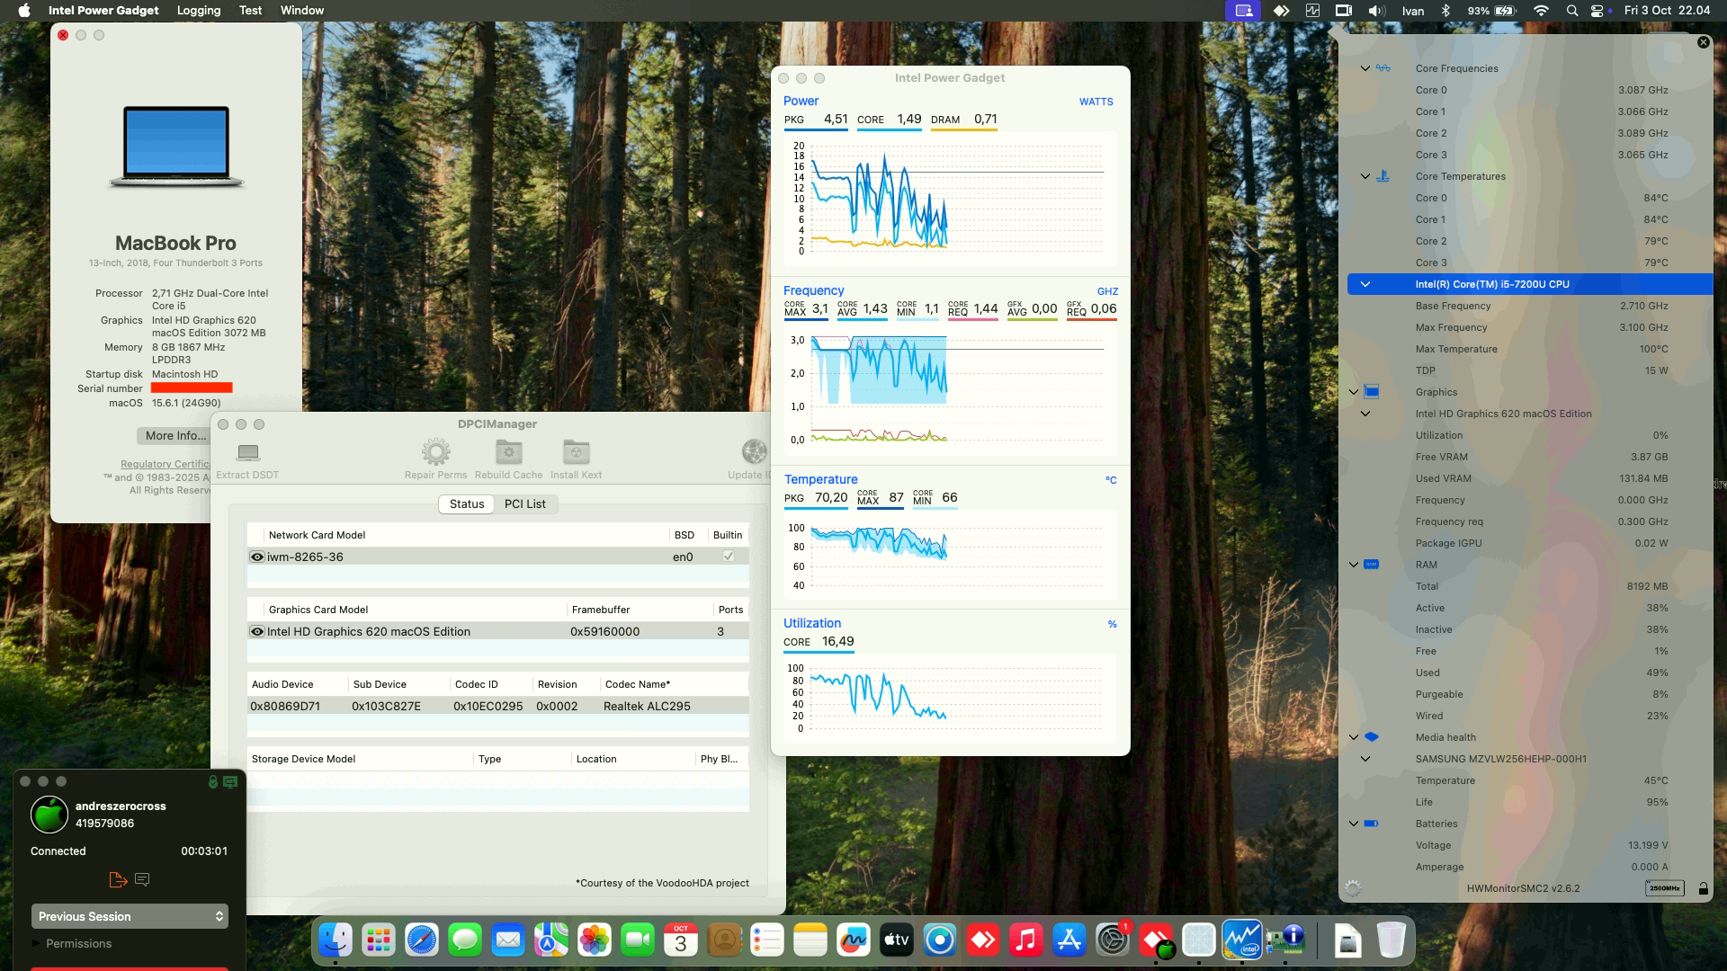1727x971 pixels.
Task: Click the date and time in menu bar
Action: [x=1667, y=11]
